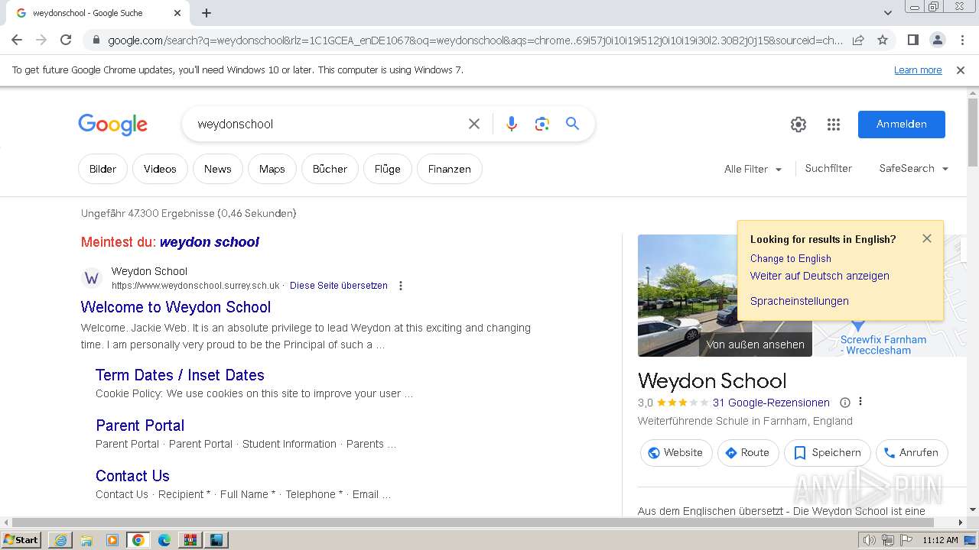This screenshot has height=550, width=979.
Task: Select the Flüge filter tab
Action: click(x=387, y=169)
